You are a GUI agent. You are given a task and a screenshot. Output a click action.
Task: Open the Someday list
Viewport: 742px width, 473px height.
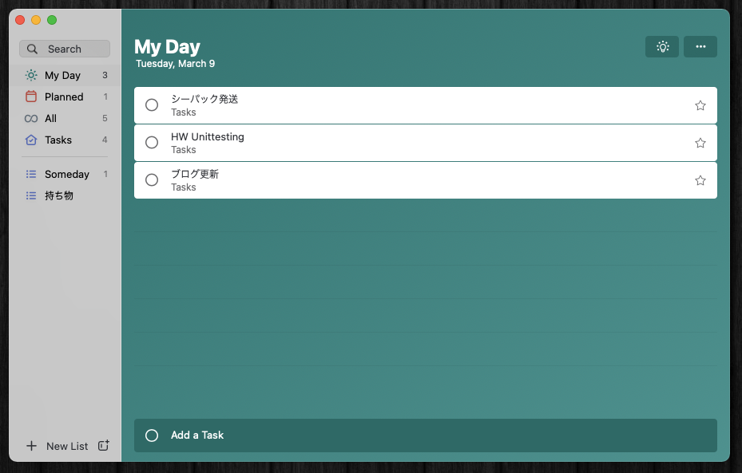click(x=67, y=174)
